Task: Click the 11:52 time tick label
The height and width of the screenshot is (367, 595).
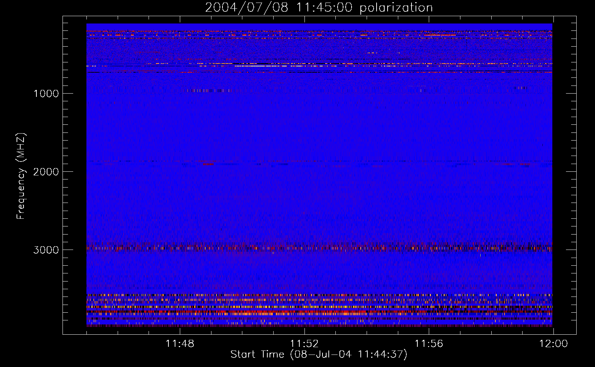Action: click(x=304, y=344)
